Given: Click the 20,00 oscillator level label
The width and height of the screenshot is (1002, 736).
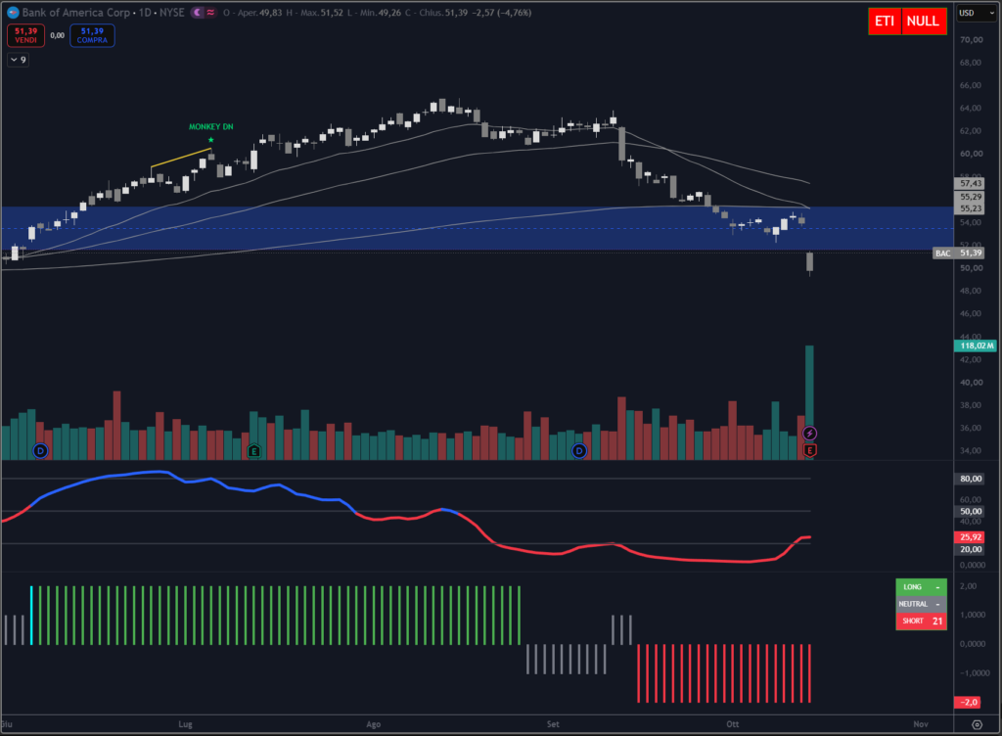Looking at the screenshot, I should (x=970, y=549).
